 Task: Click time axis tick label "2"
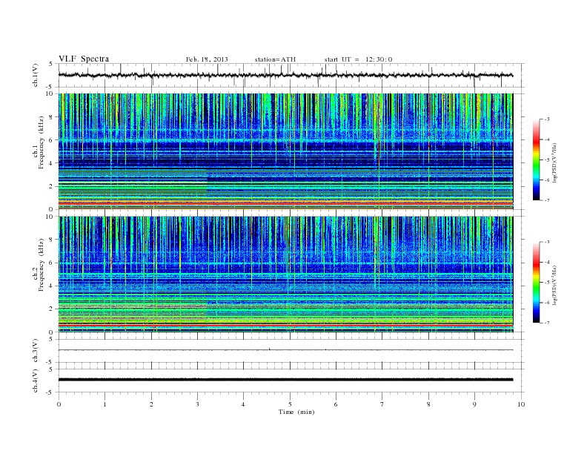click(x=151, y=404)
